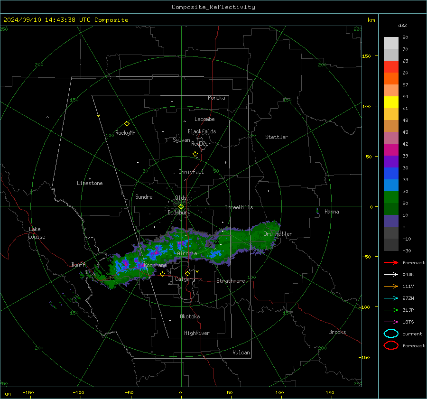This screenshot has height=399, width=427.
Task: Click the Airdrie city label
Action: (187, 253)
